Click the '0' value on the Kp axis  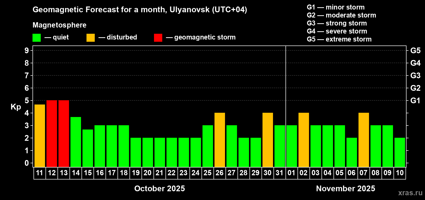[27, 163]
